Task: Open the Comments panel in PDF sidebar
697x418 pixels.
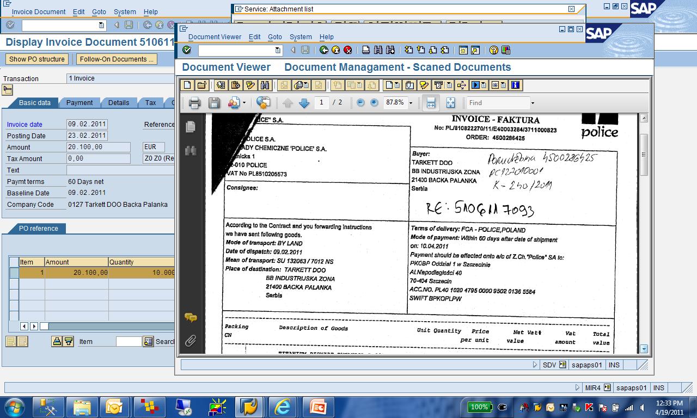Action: (x=191, y=317)
